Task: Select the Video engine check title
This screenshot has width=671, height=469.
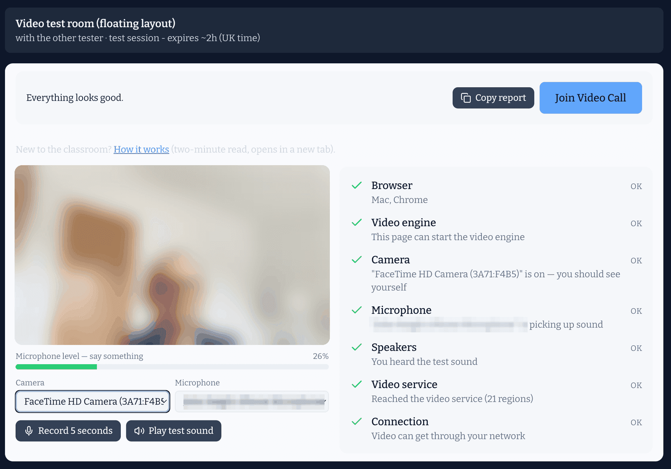Action: [403, 223]
